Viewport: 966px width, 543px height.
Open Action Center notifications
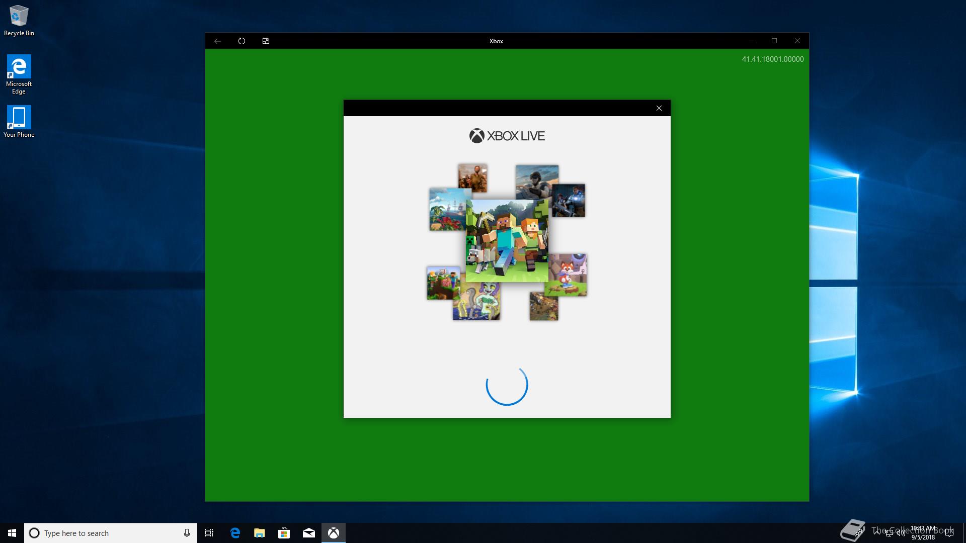[x=949, y=533]
